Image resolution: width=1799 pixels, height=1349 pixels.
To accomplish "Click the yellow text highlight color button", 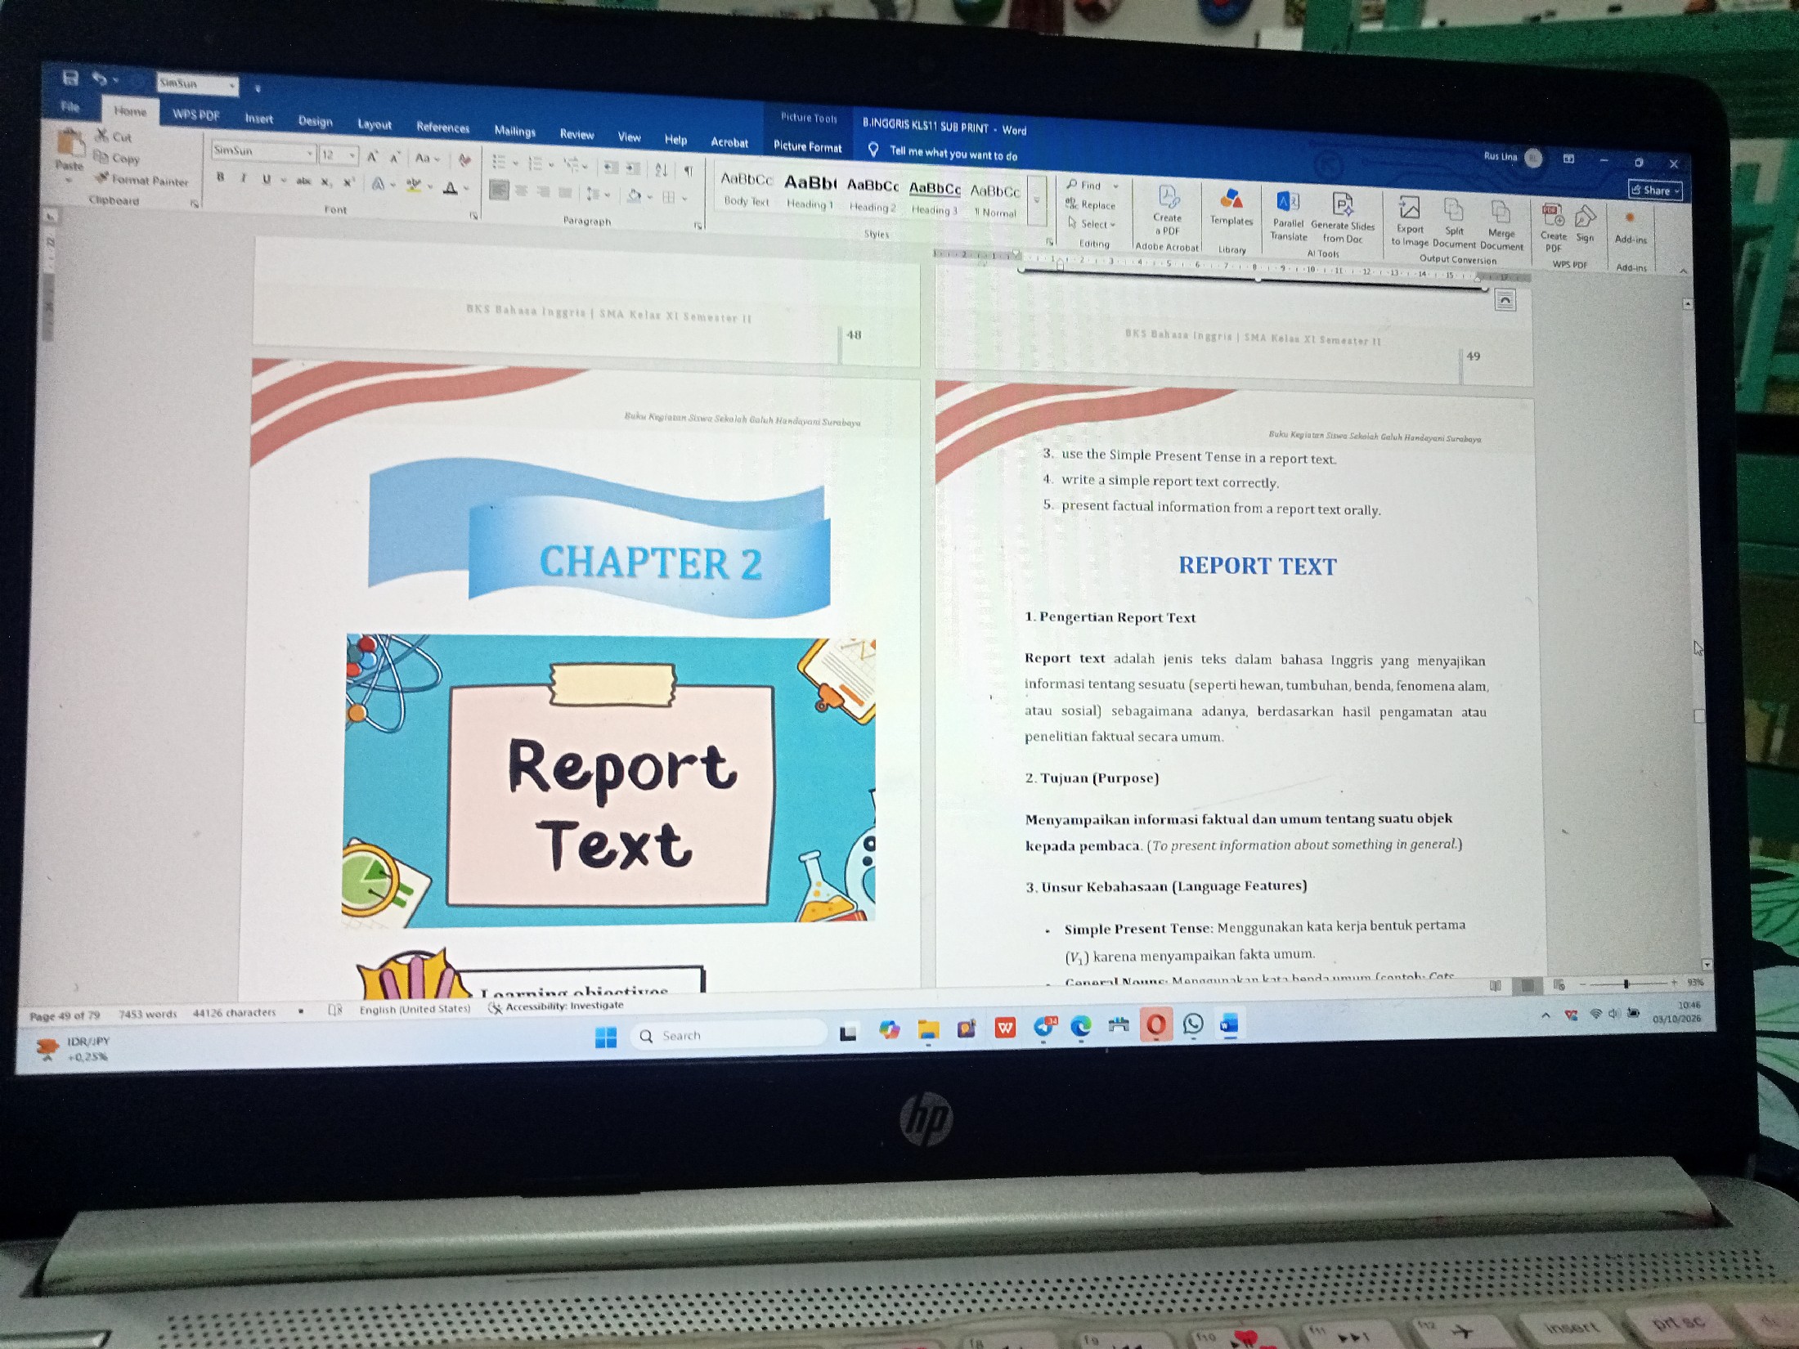I will pyautogui.click(x=414, y=186).
